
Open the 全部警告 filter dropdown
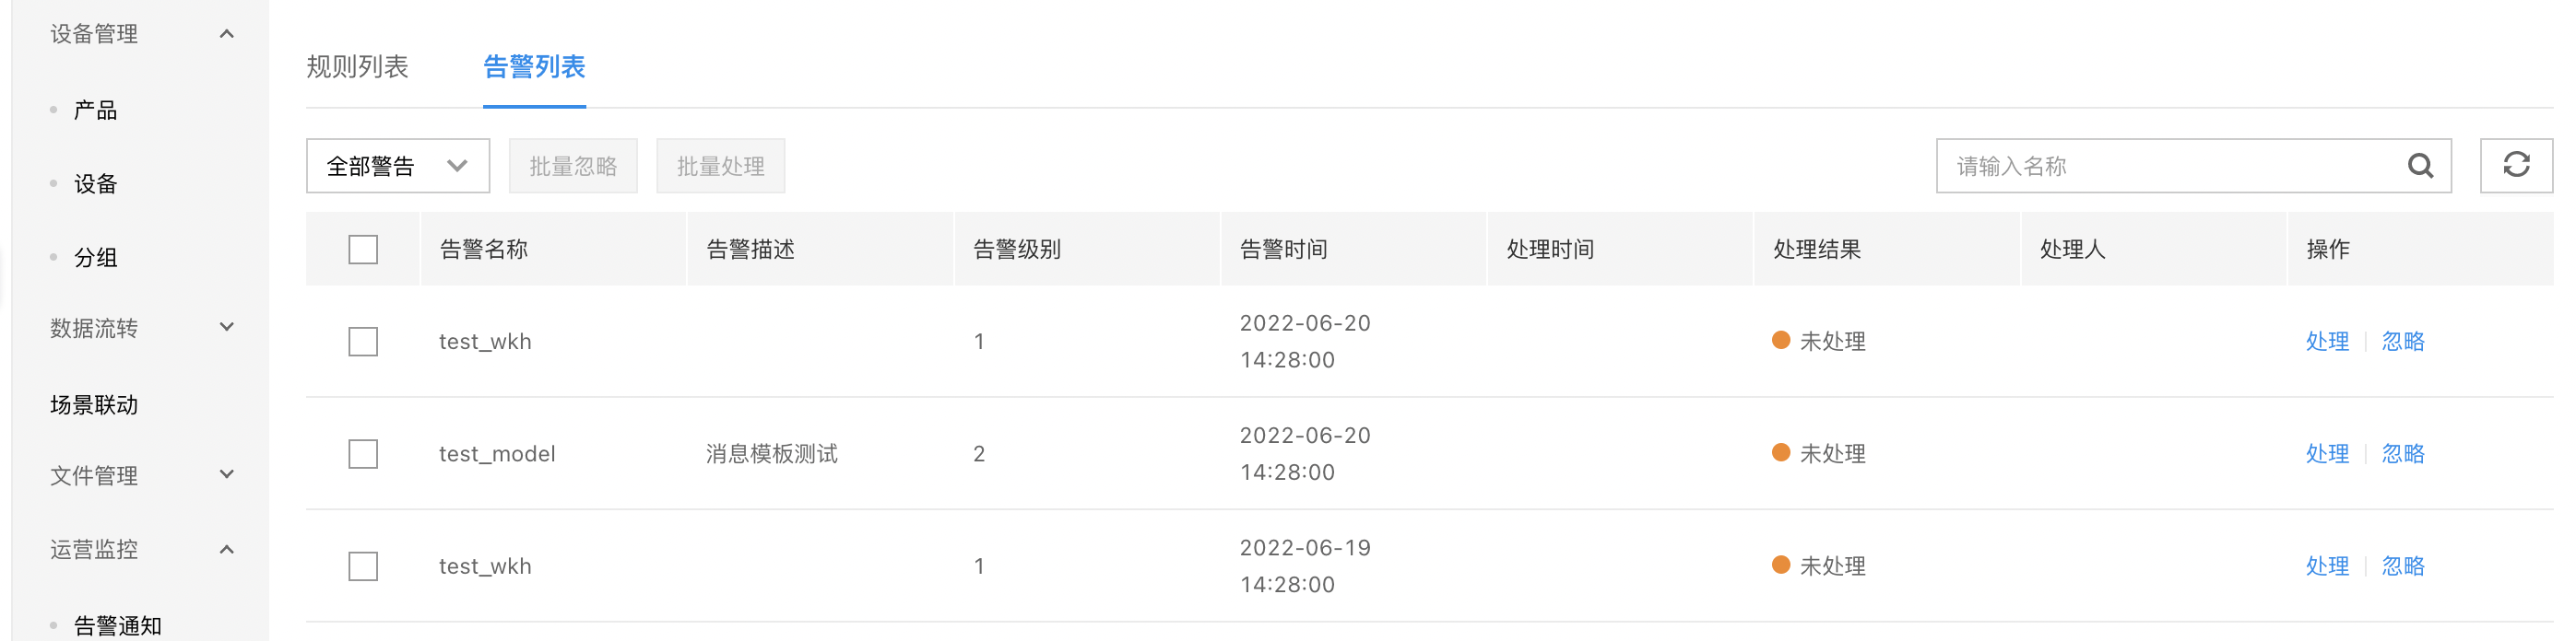398,166
